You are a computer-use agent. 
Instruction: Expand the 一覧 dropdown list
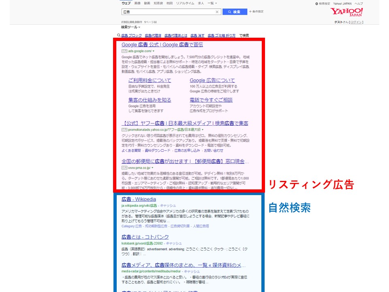pos(212,3)
